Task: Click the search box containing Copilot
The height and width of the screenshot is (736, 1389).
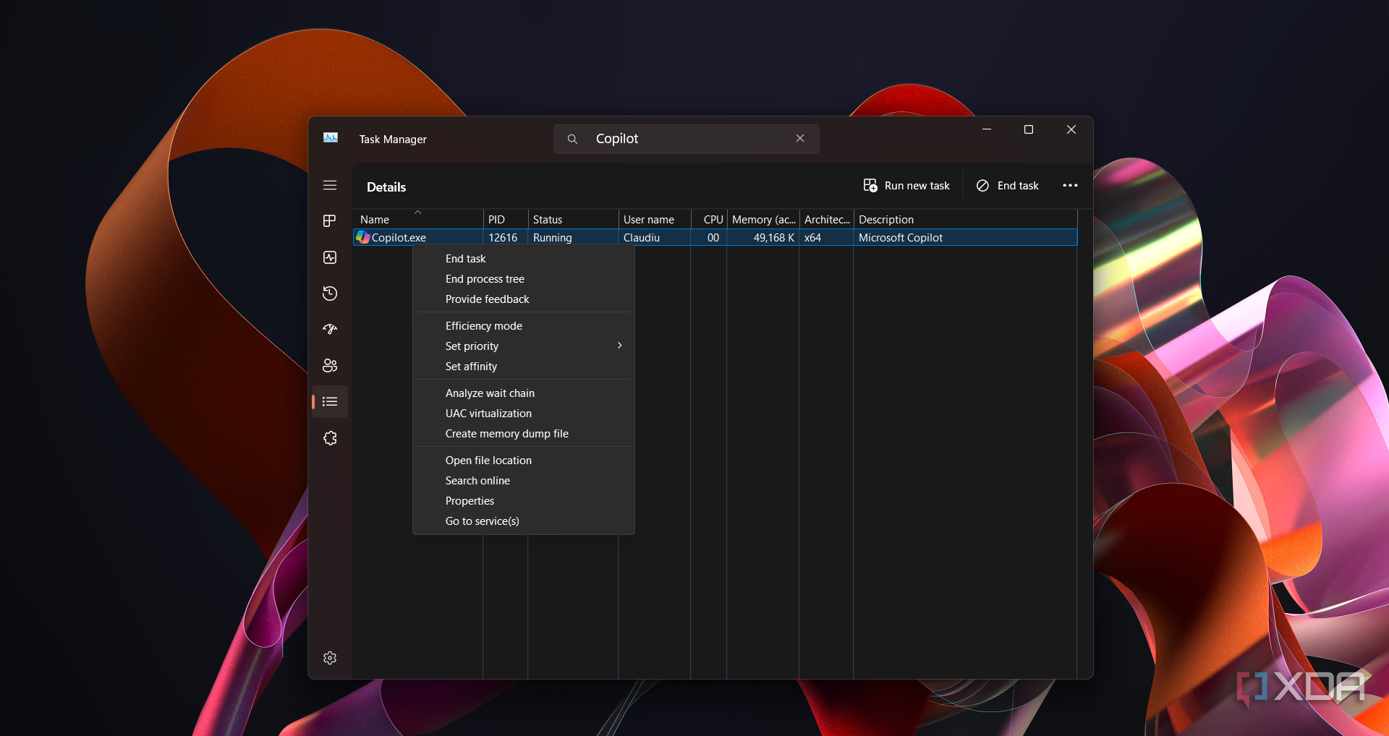Action: click(x=687, y=139)
